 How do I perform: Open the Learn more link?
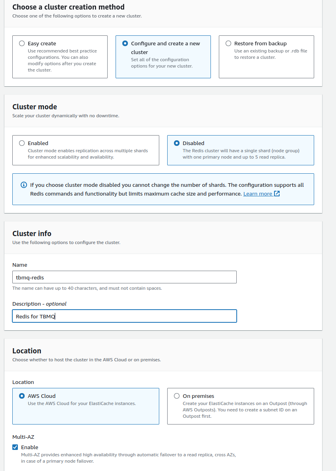tap(257, 194)
